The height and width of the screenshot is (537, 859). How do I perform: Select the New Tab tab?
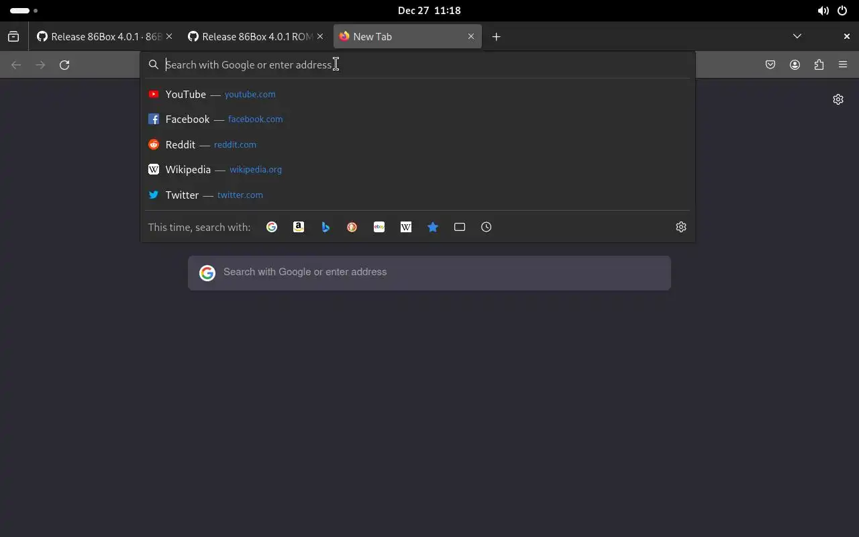(407, 36)
